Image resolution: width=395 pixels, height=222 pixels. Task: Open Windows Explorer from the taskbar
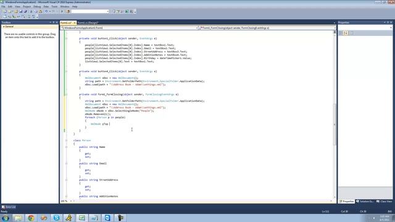click(x=18, y=218)
